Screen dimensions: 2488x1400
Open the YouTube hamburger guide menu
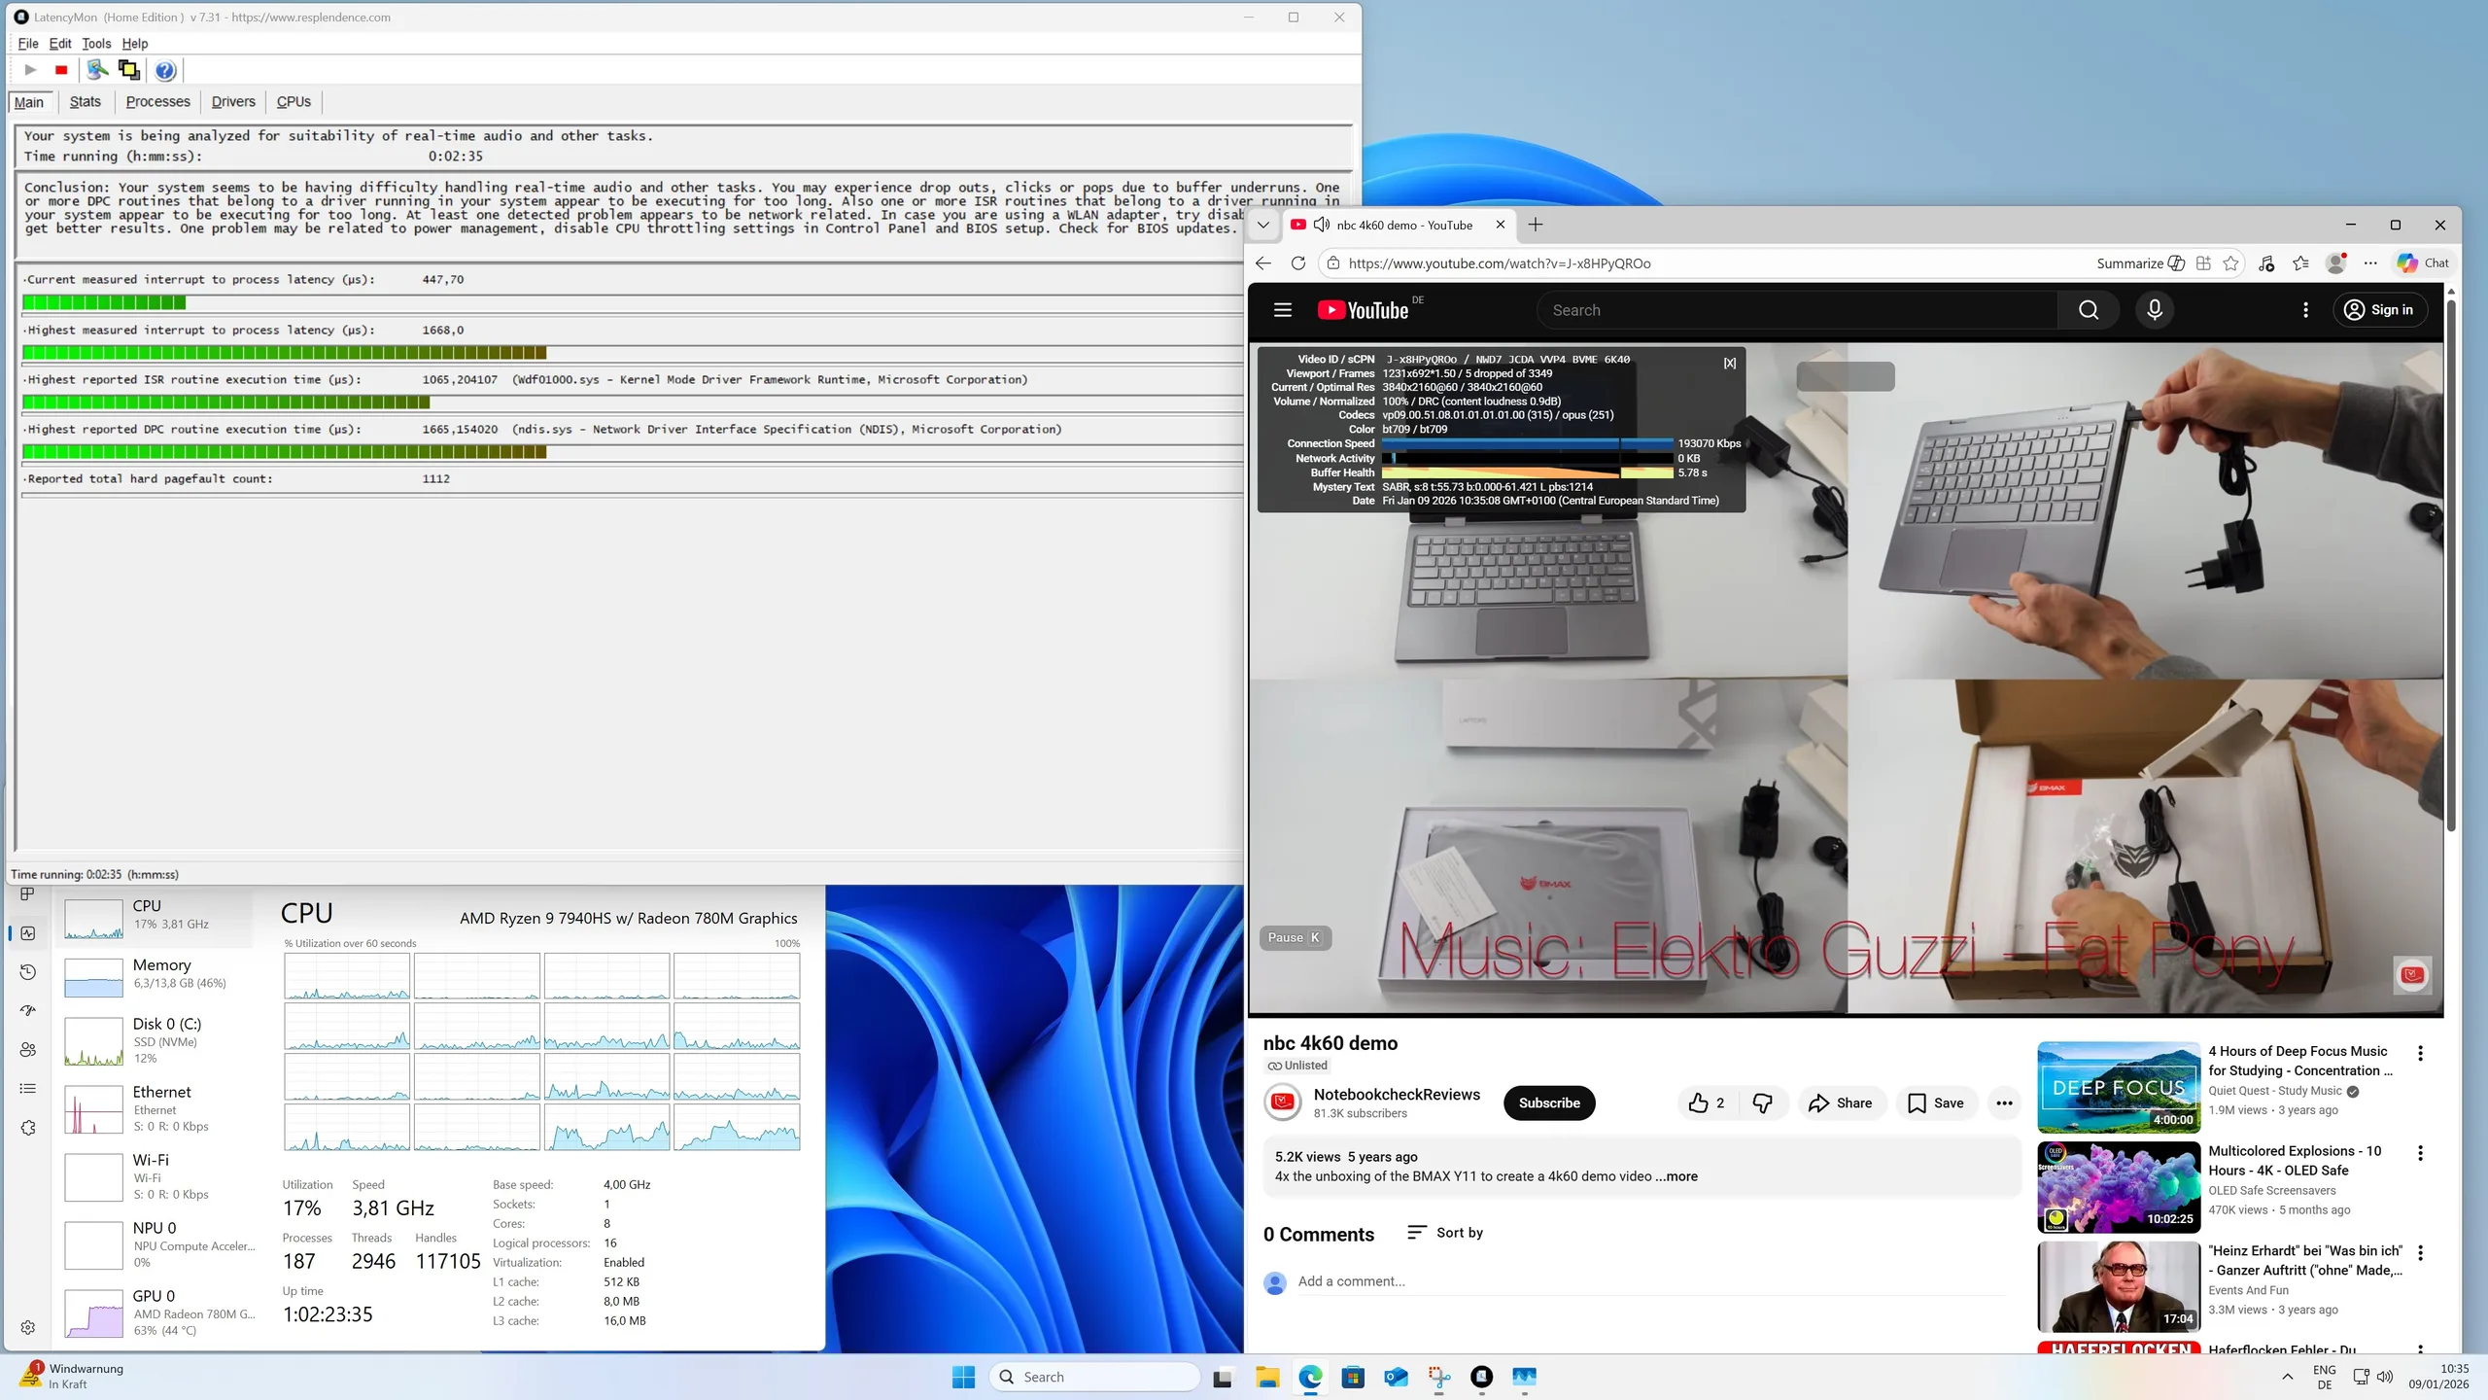click(x=1282, y=310)
